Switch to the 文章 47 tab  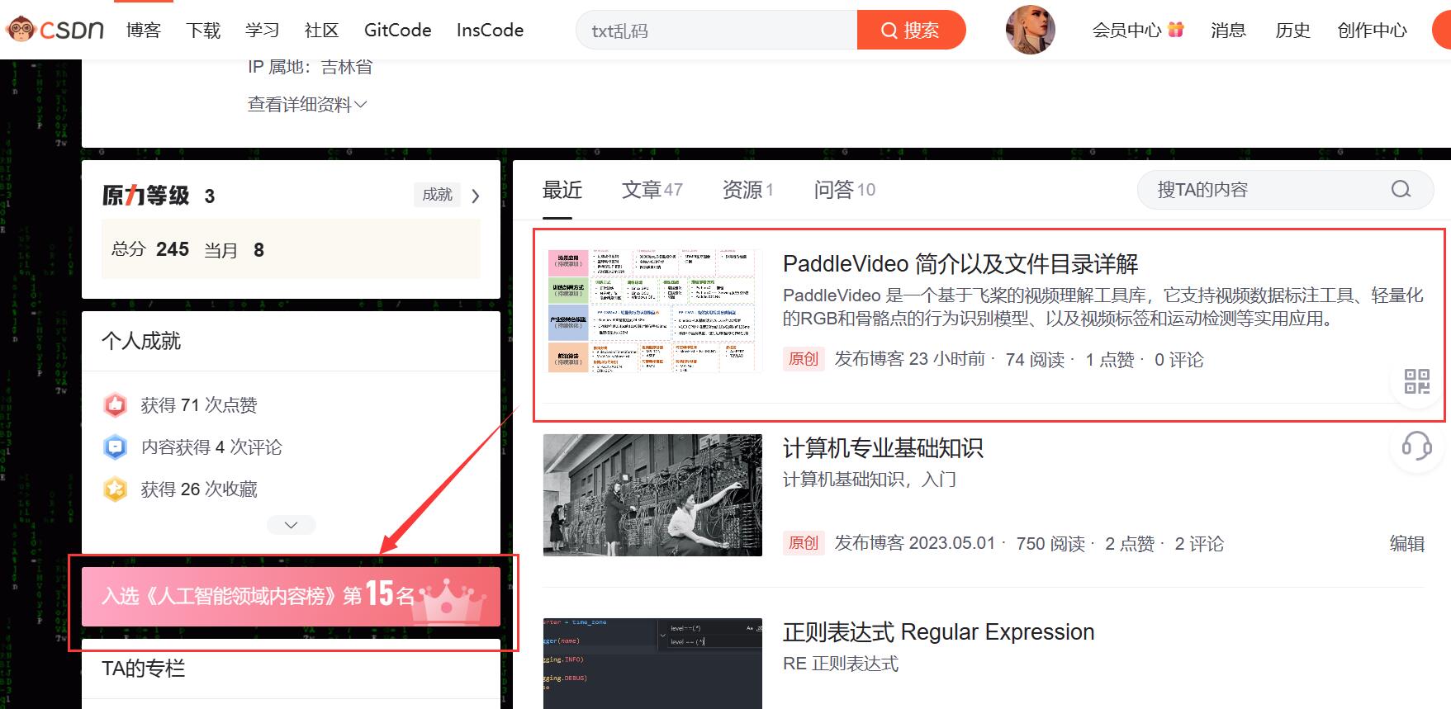pos(652,190)
